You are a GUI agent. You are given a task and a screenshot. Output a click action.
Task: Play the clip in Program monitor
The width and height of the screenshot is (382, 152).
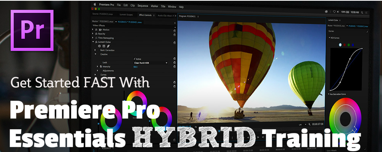pos(258,137)
